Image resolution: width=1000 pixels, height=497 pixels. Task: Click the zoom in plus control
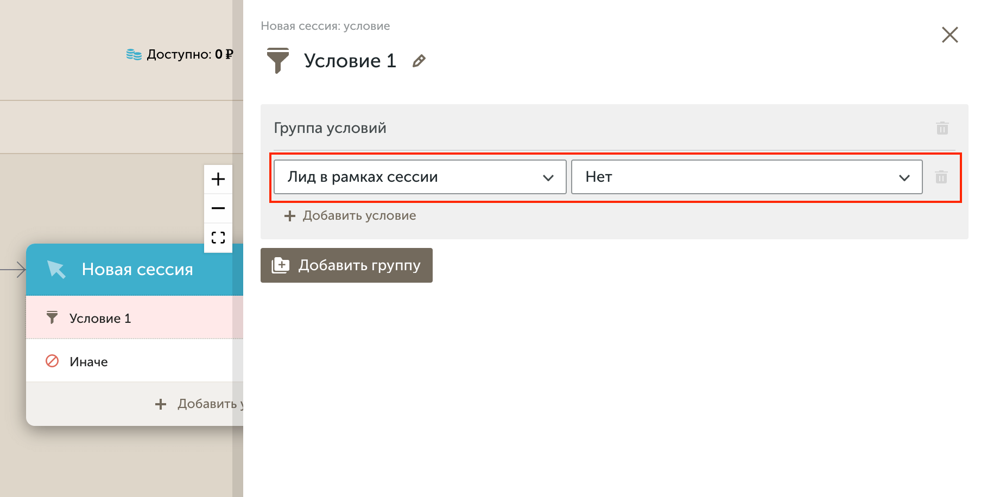click(x=218, y=179)
